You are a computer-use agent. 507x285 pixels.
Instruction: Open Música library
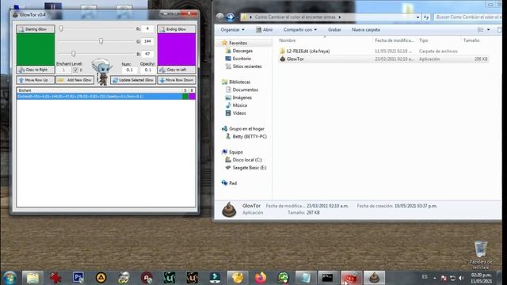(x=239, y=105)
